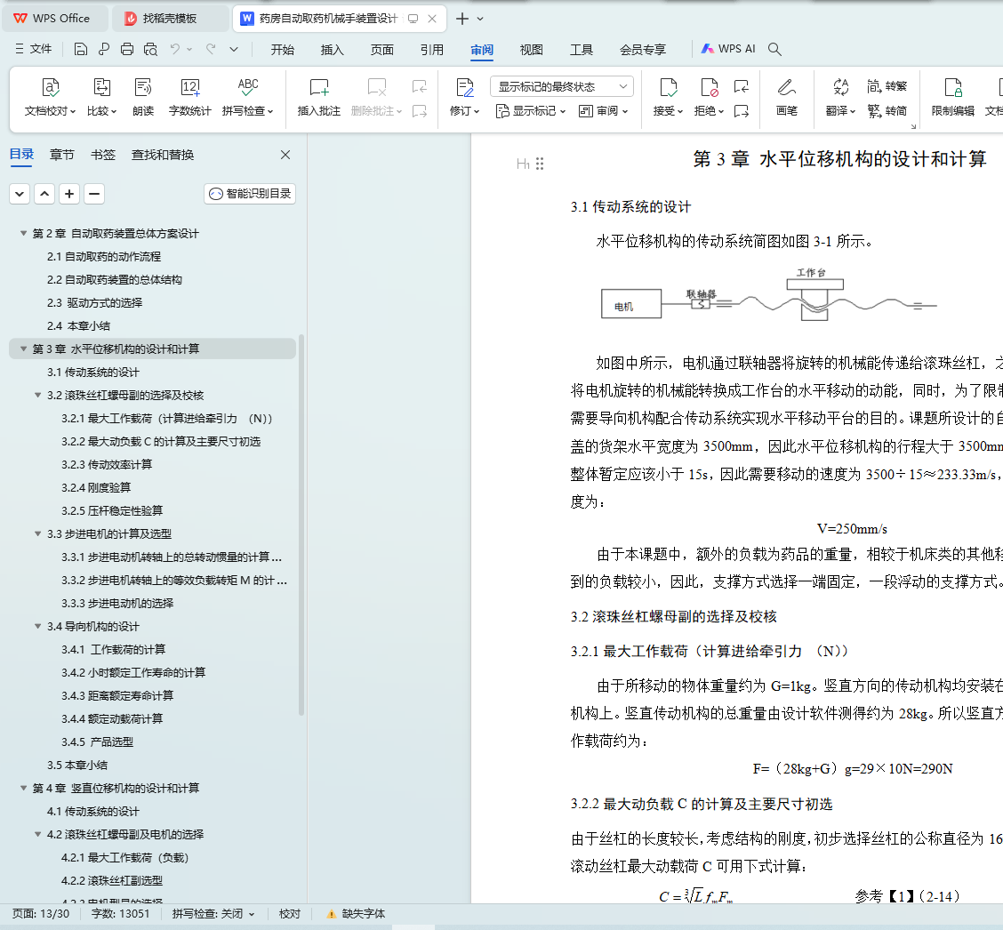The image size is (1003, 930).
Task: Click the minus button in outline panel
Action: [94, 194]
